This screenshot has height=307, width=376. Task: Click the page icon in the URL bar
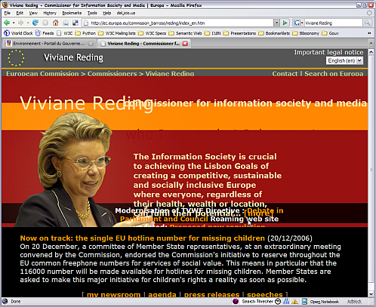pyautogui.click(x=86, y=23)
